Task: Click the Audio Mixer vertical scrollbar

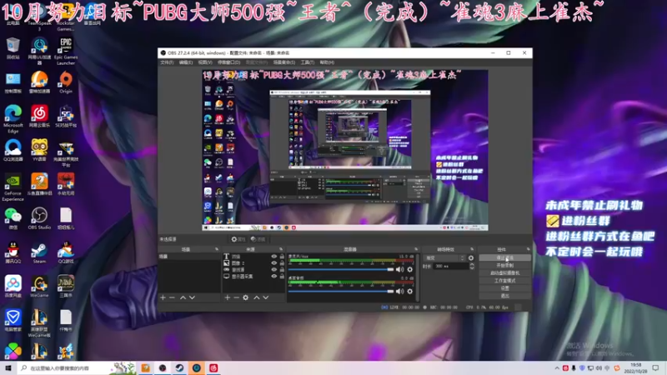Action: pos(419,277)
